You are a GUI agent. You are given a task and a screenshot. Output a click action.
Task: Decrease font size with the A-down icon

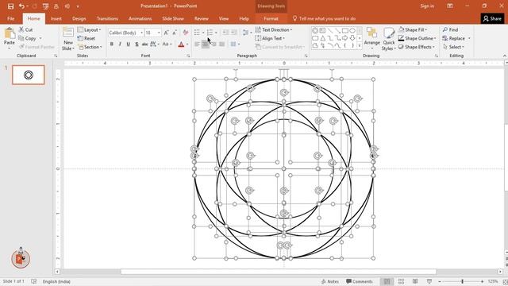coord(175,33)
